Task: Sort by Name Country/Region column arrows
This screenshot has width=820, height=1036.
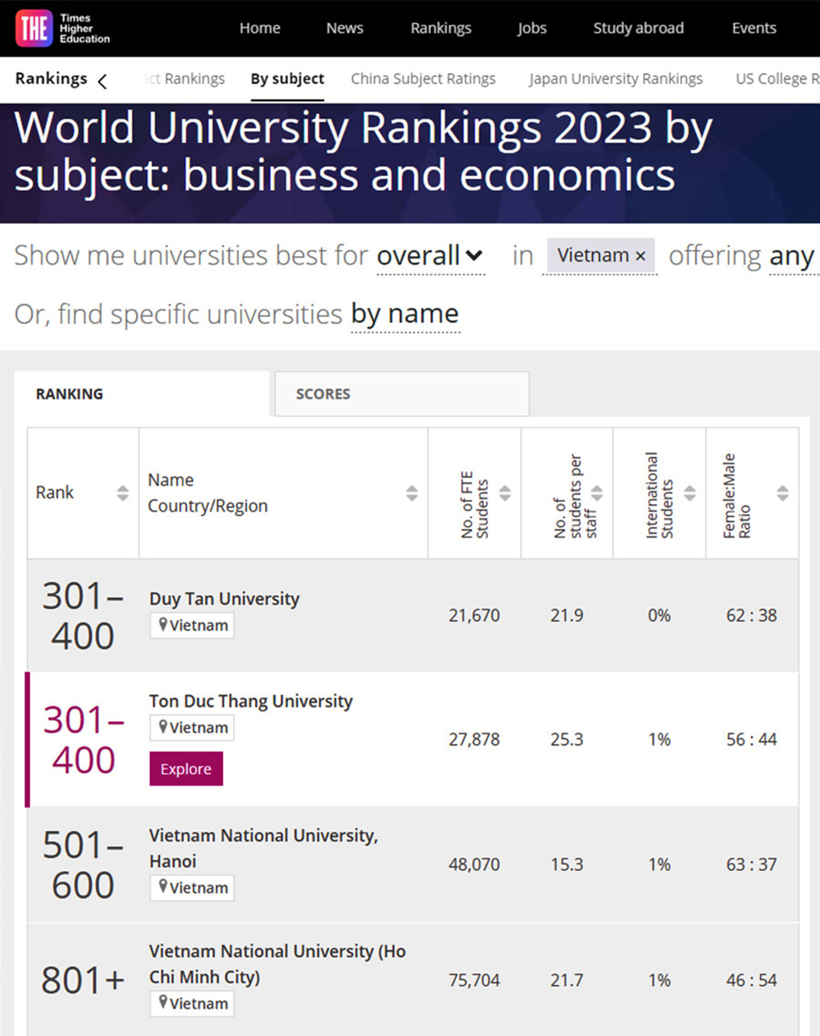Action: point(412,493)
